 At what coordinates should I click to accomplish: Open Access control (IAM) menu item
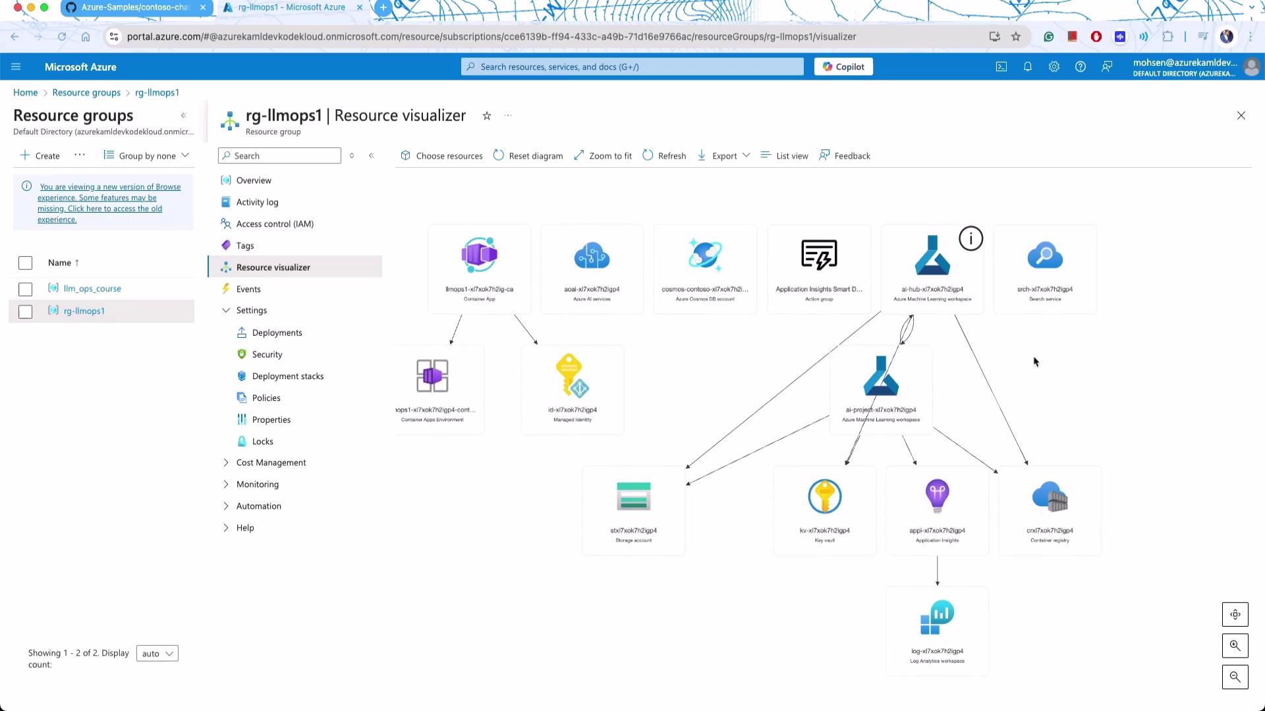(275, 224)
